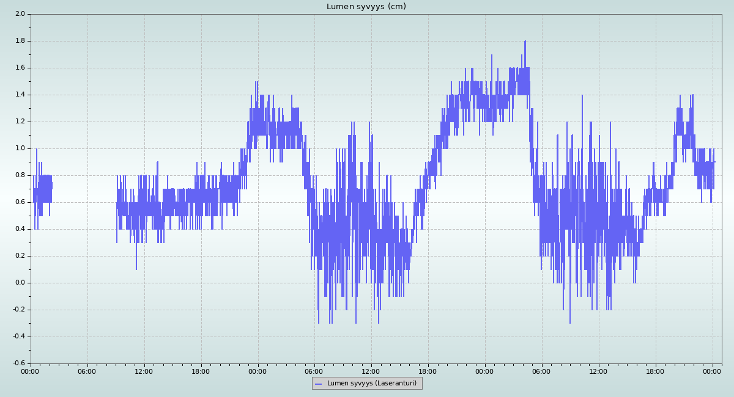Click the 1.0 y-axis tick label
Viewport: 734px width, 397px height.
coord(20,148)
